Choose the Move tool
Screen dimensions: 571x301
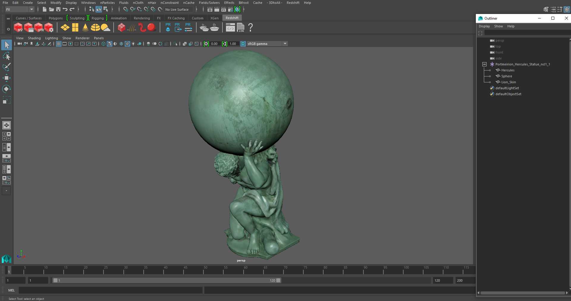pyautogui.click(x=7, y=78)
